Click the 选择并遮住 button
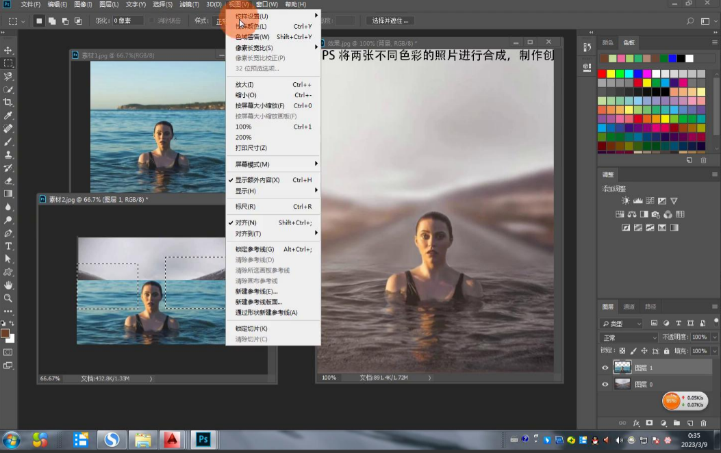Viewport: 721px width, 453px height. (x=390, y=21)
